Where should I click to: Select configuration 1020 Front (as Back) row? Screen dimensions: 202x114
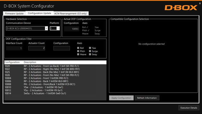[55, 66]
